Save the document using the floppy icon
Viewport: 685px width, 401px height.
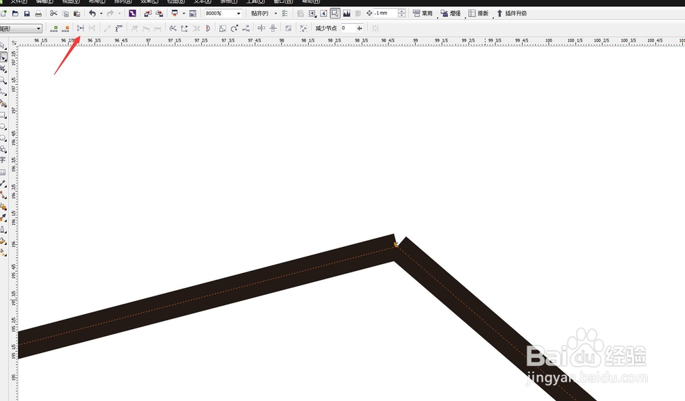27,14
